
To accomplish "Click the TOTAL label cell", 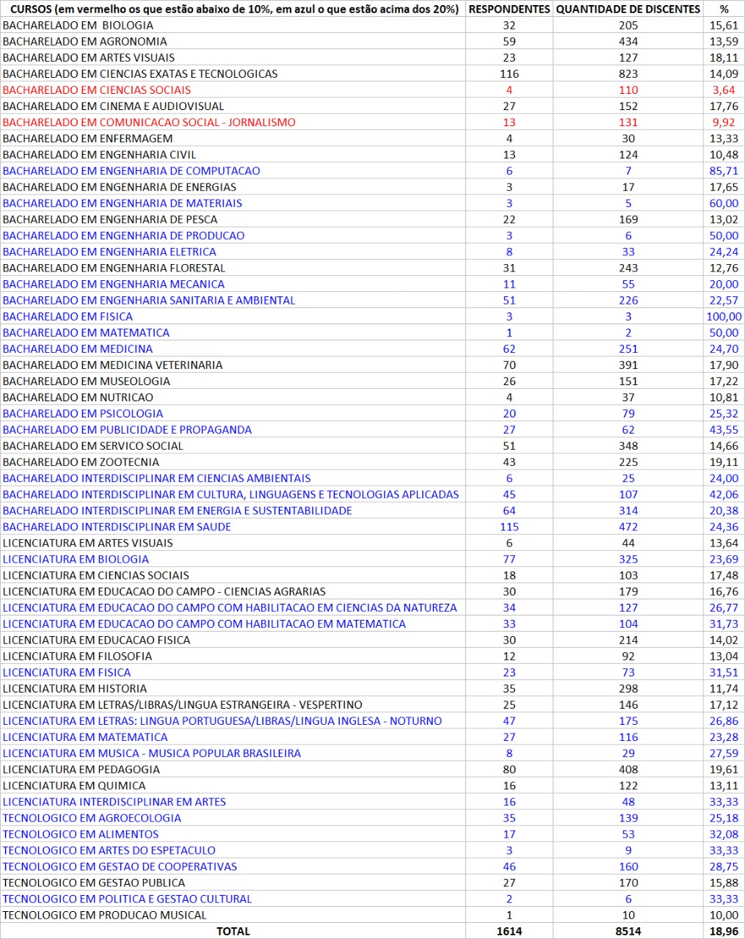I will pyautogui.click(x=233, y=931).
